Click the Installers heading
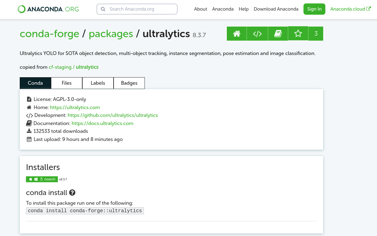This screenshot has height=236, width=377. pyautogui.click(x=43, y=167)
